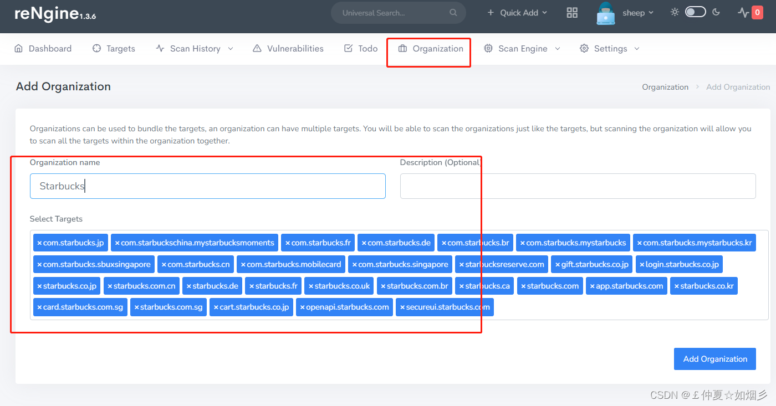This screenshot has height=406, width=776.
Task: Click the Description (Optional) field
Action: 578,186
